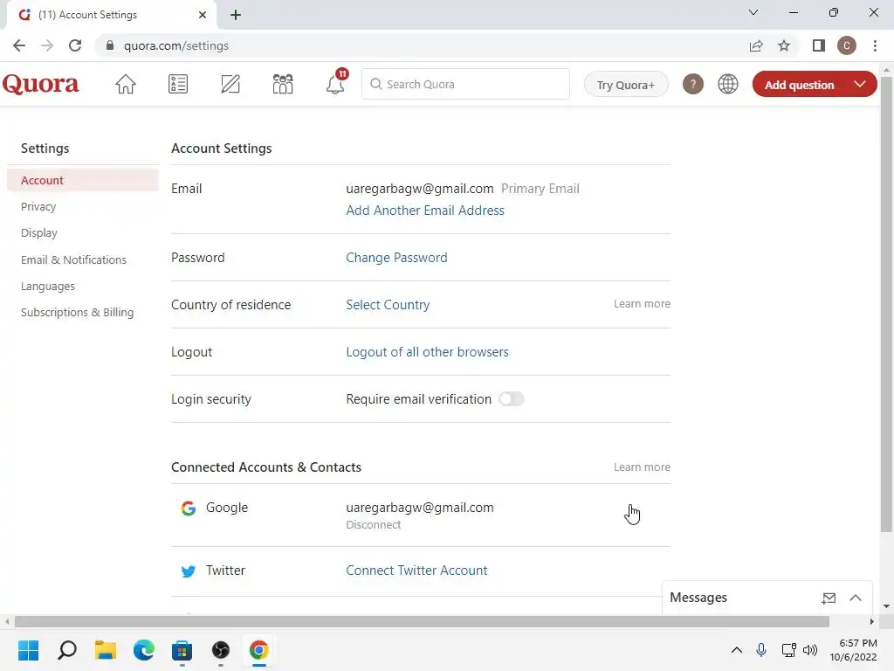Click the address bar URL
Viewport: 894px width, 671px height.
point(176,45)
